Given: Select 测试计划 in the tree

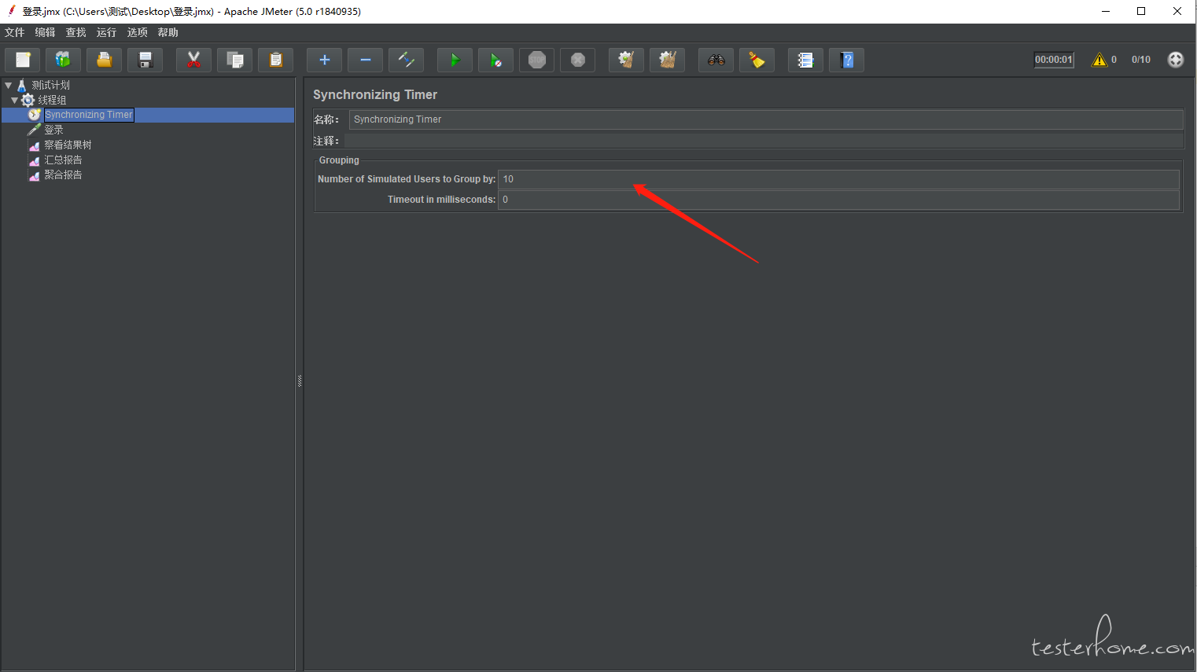Looking at the screenshot, I should (x=50, y=85).
